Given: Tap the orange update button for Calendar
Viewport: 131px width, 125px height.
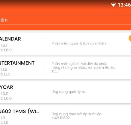Looking at the screenshot, I should tap(130, 38).
